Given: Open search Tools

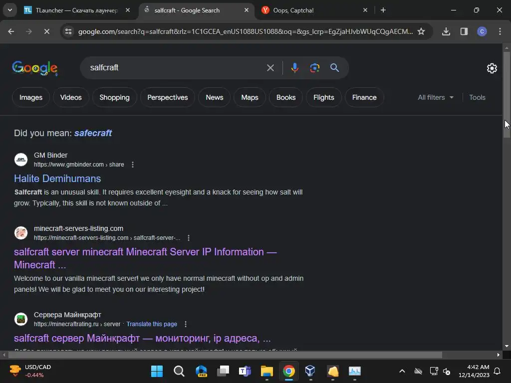Looking at the screenshot, I should click(x=477, y=97).
